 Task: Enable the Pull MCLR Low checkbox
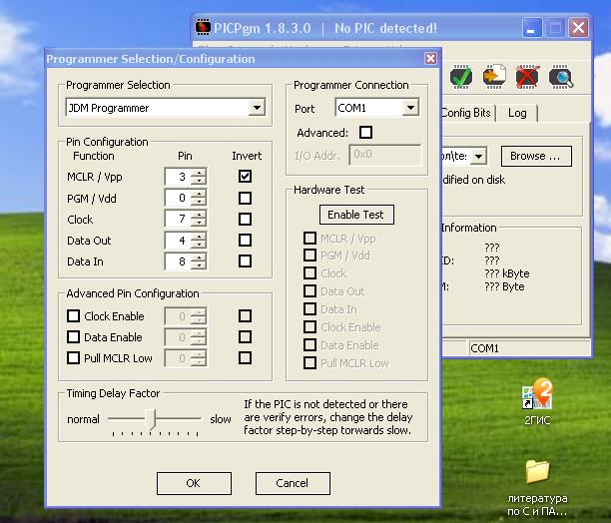pyautogui.click(x=73, y=358)
